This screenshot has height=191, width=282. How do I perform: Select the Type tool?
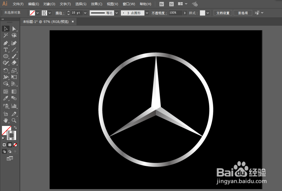[6, 50]
